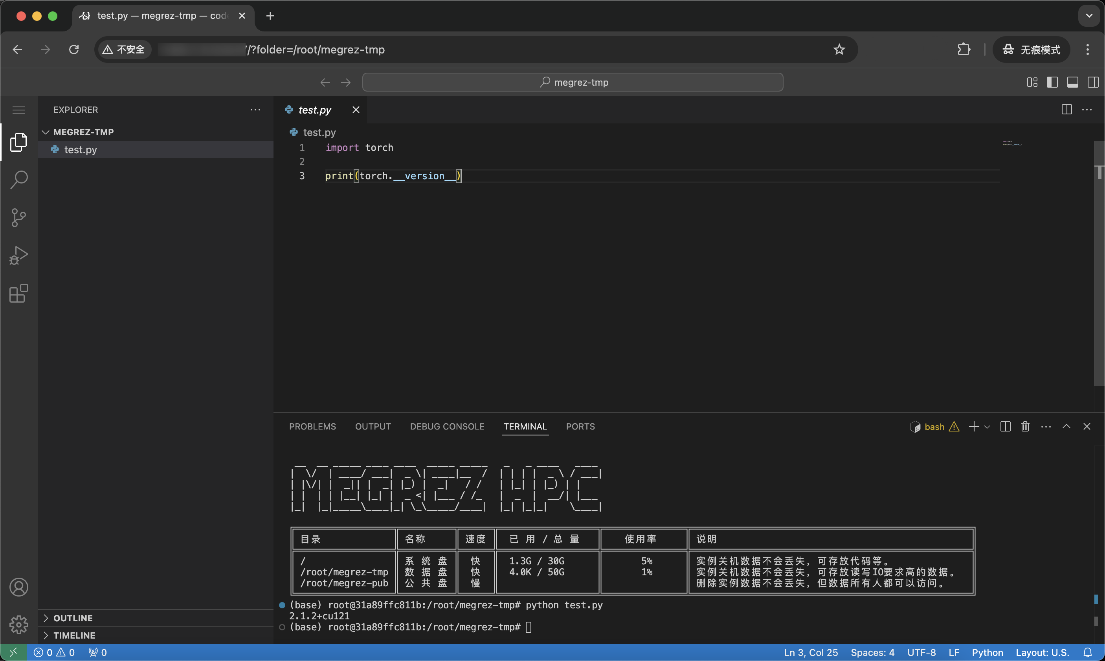Toggle primary side bar visibility

pos(1052,83)
